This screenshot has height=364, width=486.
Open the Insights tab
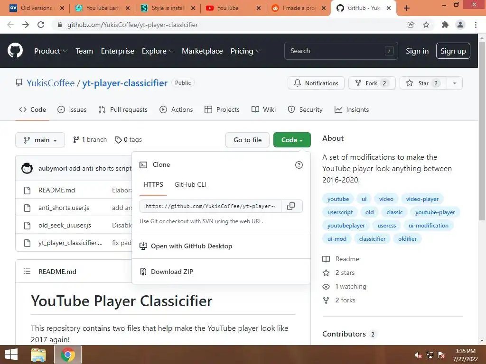(352, 109)
